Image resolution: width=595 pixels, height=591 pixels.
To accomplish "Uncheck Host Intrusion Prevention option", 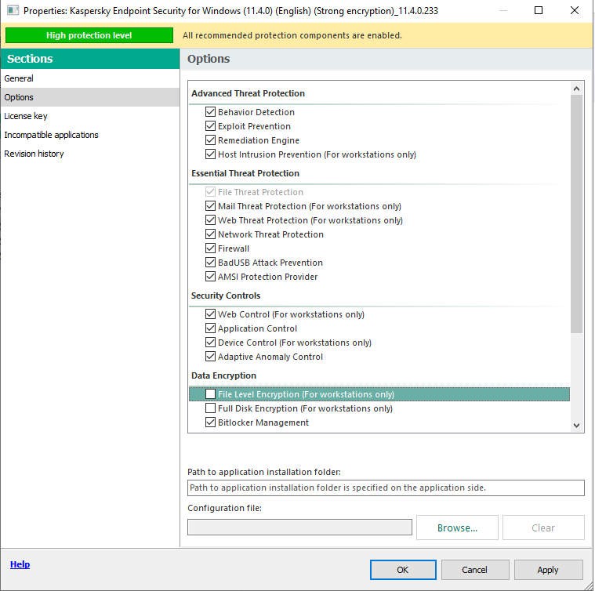I will [210, 154].
